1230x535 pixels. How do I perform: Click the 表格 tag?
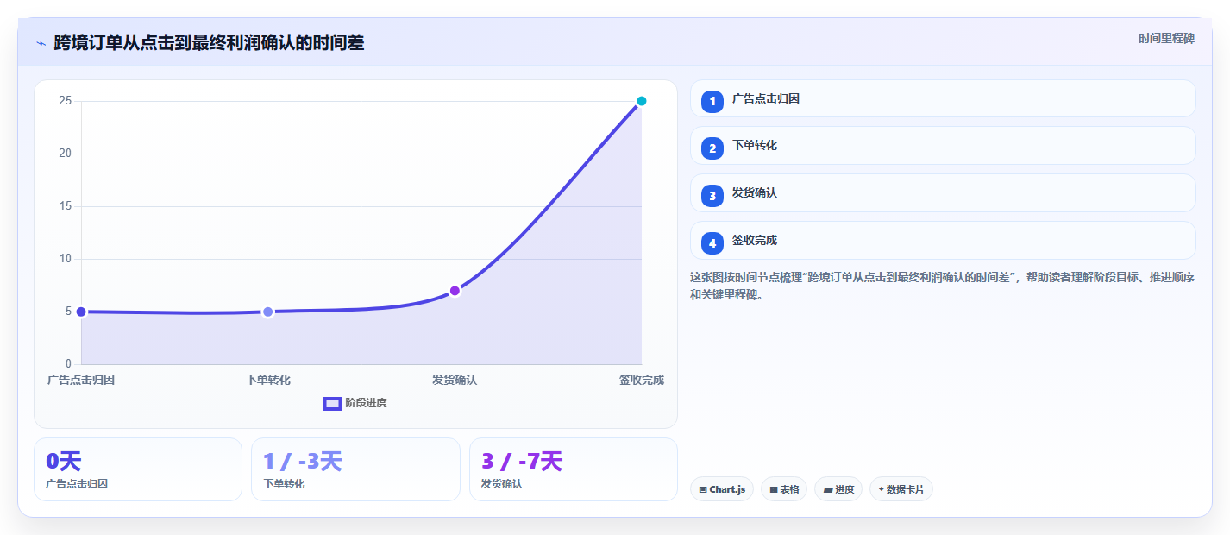coord(784,489)
